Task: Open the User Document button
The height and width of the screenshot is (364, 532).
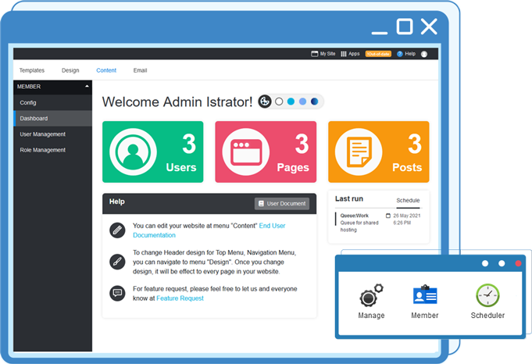Action: (282, 204)
